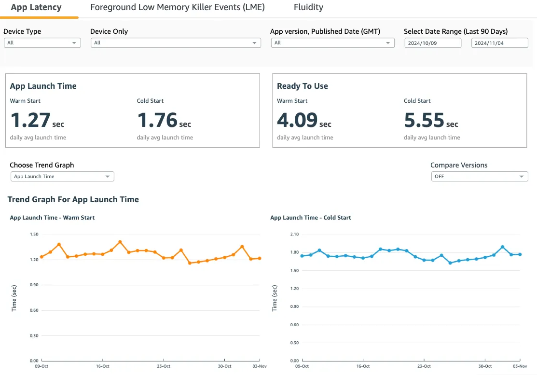
Task: Click the end date field showing 2024/11/04
Action: pyautogui.click(x=499, y=43)
